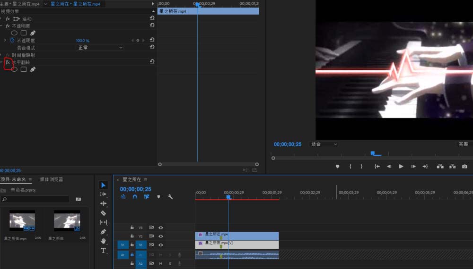Collapse the 水平翻转 effect
This screenshot has width=473, height=269.
[x=1, y=62]
